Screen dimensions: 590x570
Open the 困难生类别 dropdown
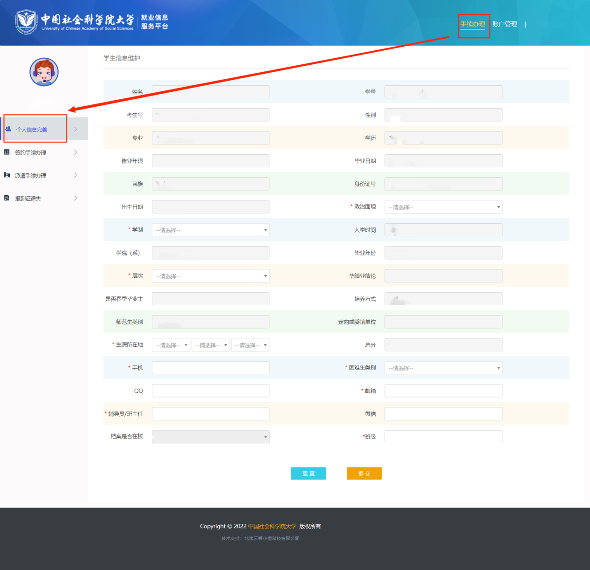click(443, 368)
